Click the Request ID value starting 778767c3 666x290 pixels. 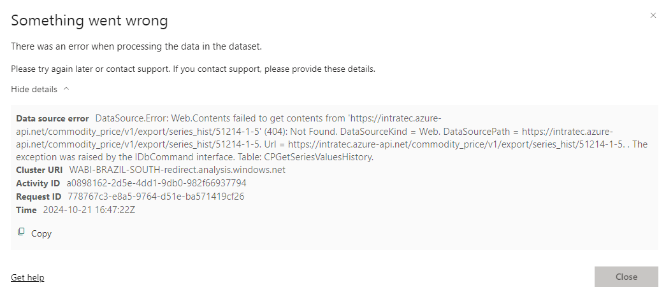pos(155,197)
